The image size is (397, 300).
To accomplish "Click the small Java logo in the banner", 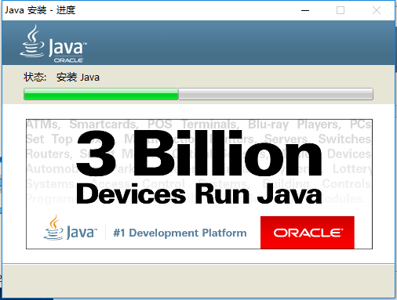I will [70, 228].
